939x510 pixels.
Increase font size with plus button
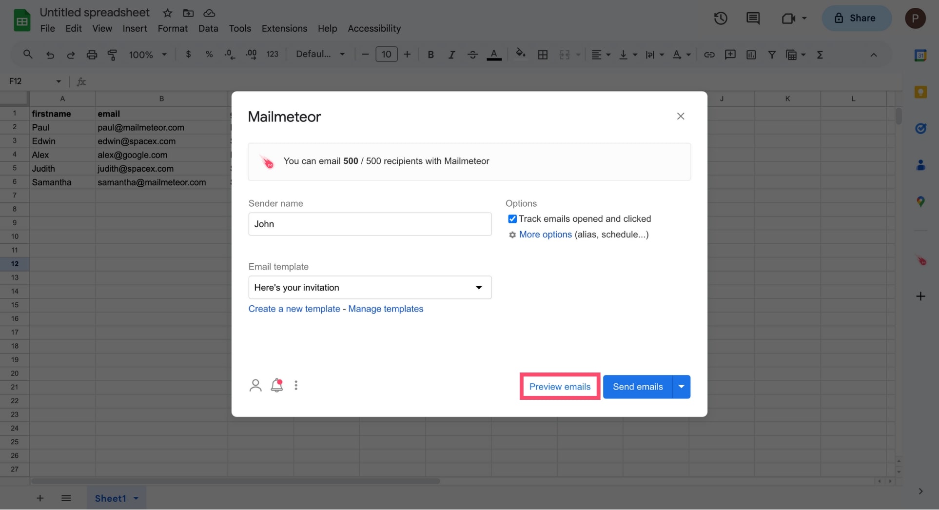(x=407, y=54)
